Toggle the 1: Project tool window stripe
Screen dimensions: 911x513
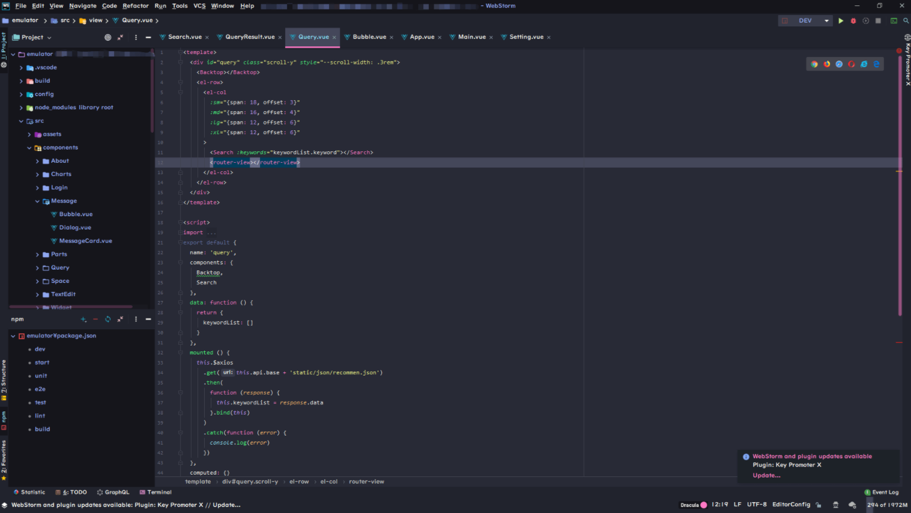4,49
